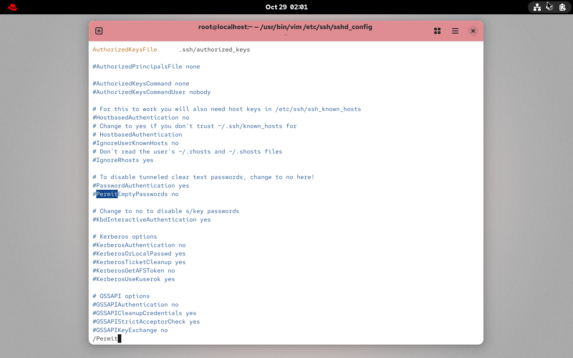This screenshot has width=573, height=358.
Task: Open the tab overview grid icon
Action: 437,31
